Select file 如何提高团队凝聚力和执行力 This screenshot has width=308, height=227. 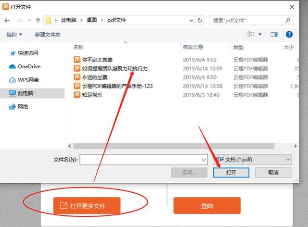(115, 68)
